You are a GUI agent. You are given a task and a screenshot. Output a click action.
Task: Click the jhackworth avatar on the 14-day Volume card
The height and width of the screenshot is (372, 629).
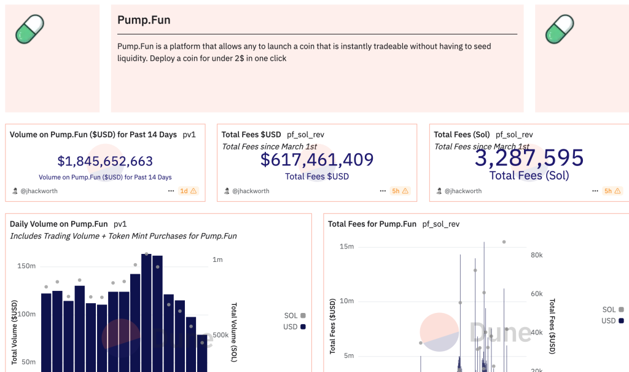15,191
